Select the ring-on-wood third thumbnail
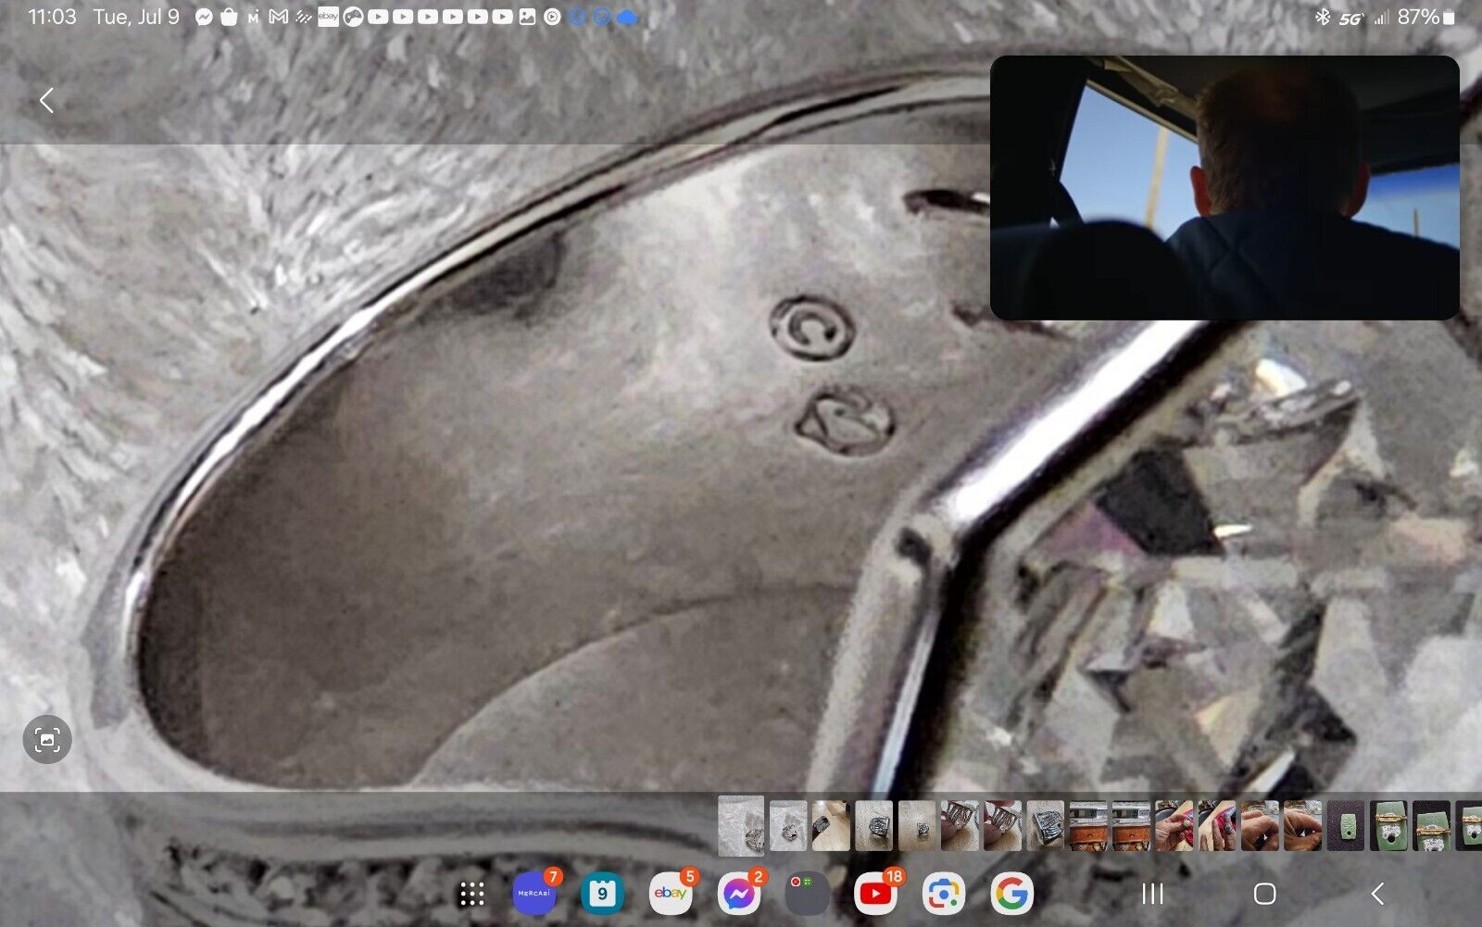 [x=831, y=825]
